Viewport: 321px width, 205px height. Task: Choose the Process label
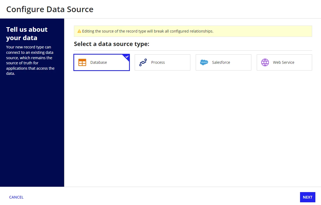pos(158,62)
